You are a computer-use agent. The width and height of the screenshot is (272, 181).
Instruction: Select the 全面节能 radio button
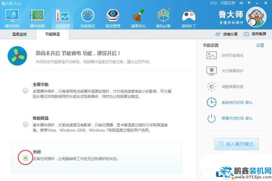pos(25,90)
